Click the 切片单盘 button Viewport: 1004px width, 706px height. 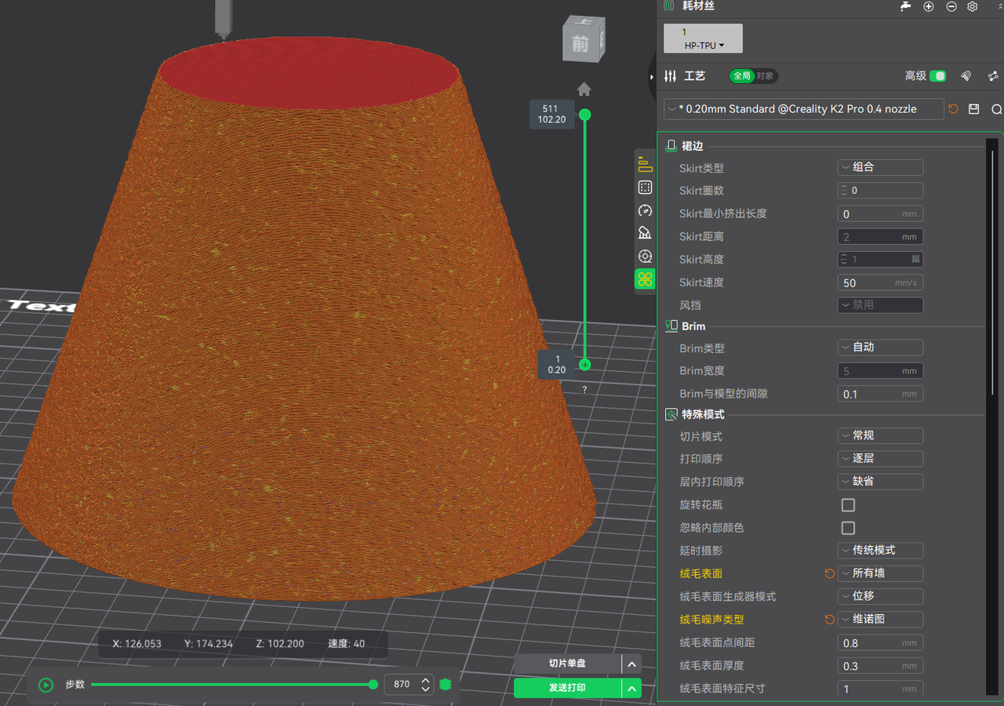click(x=567, y=664)
